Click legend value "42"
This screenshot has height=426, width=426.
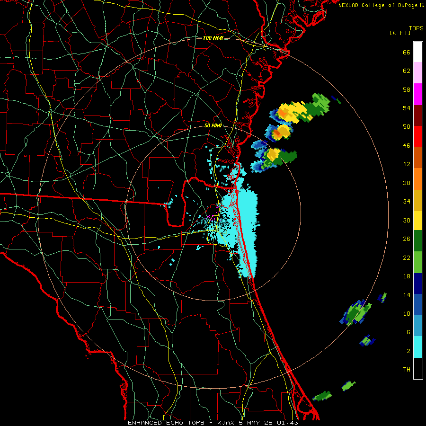click(x=407, y=164)
